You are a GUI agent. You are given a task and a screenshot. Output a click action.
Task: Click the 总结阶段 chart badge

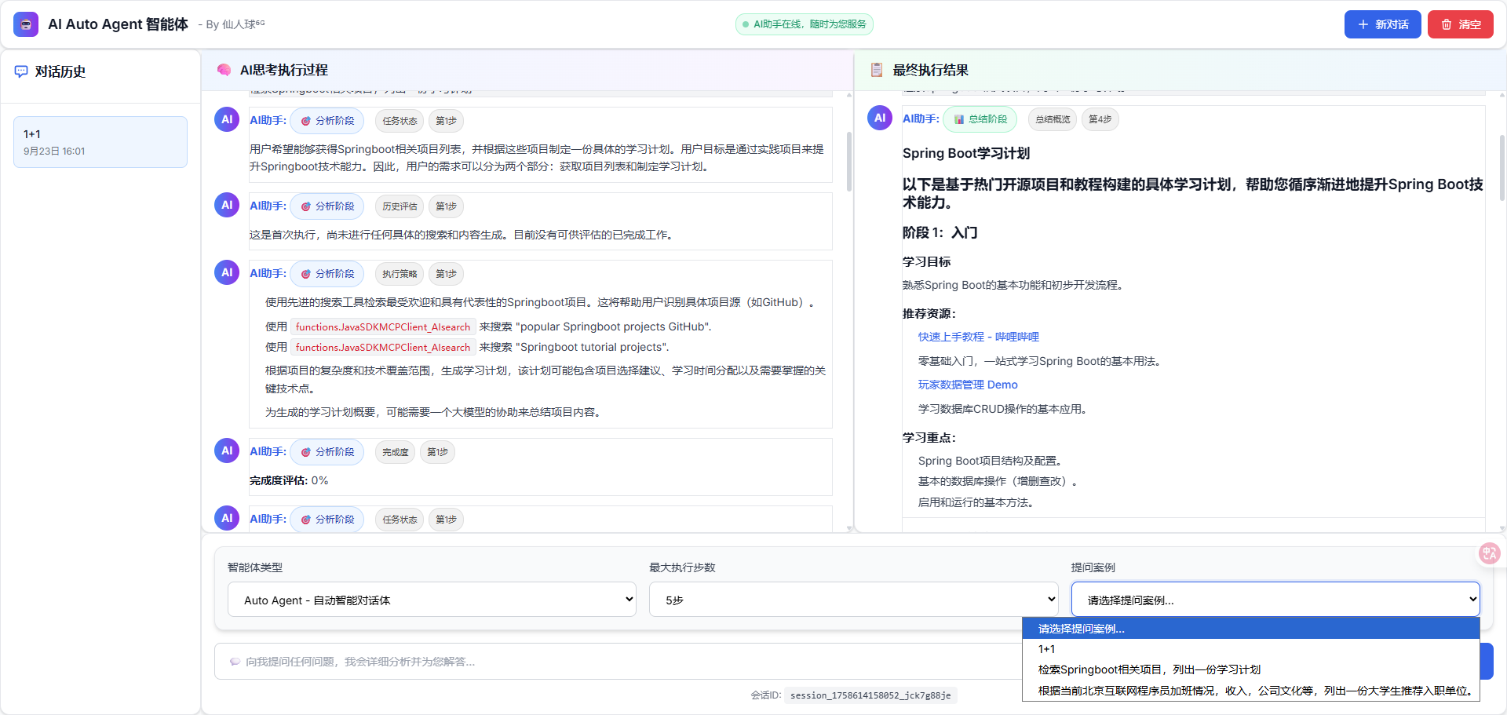pos(980,119)
